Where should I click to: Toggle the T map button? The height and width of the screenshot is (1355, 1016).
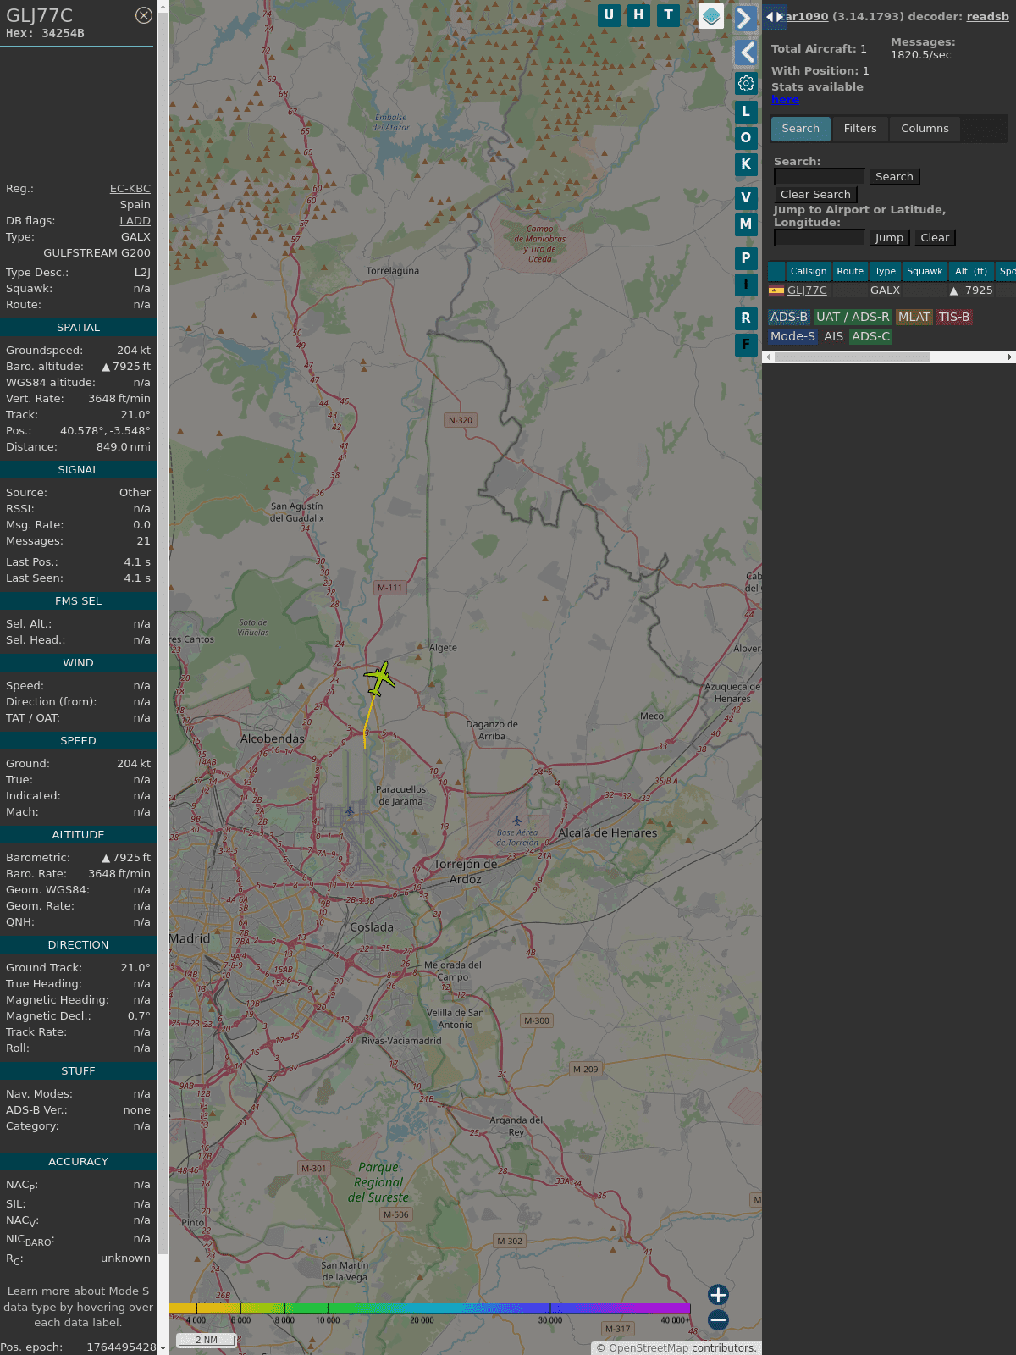[x=668, y=15]
